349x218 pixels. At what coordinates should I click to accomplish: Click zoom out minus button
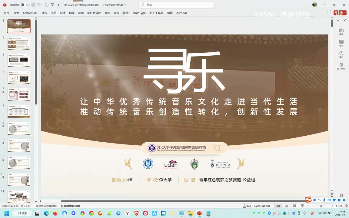308,206
